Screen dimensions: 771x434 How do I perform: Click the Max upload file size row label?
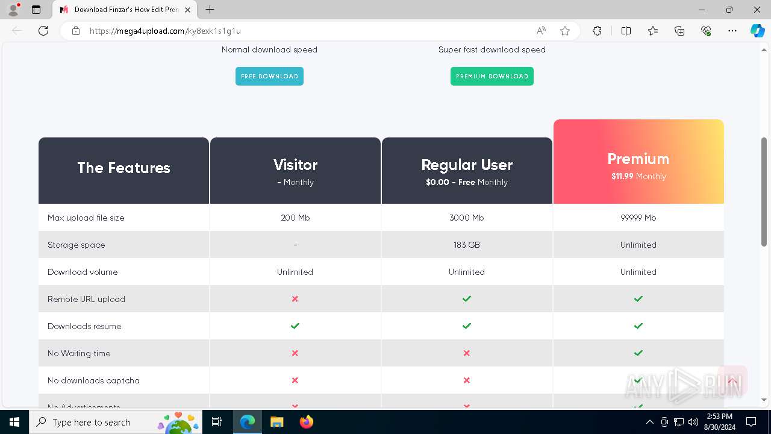click(x=86, y=218)
